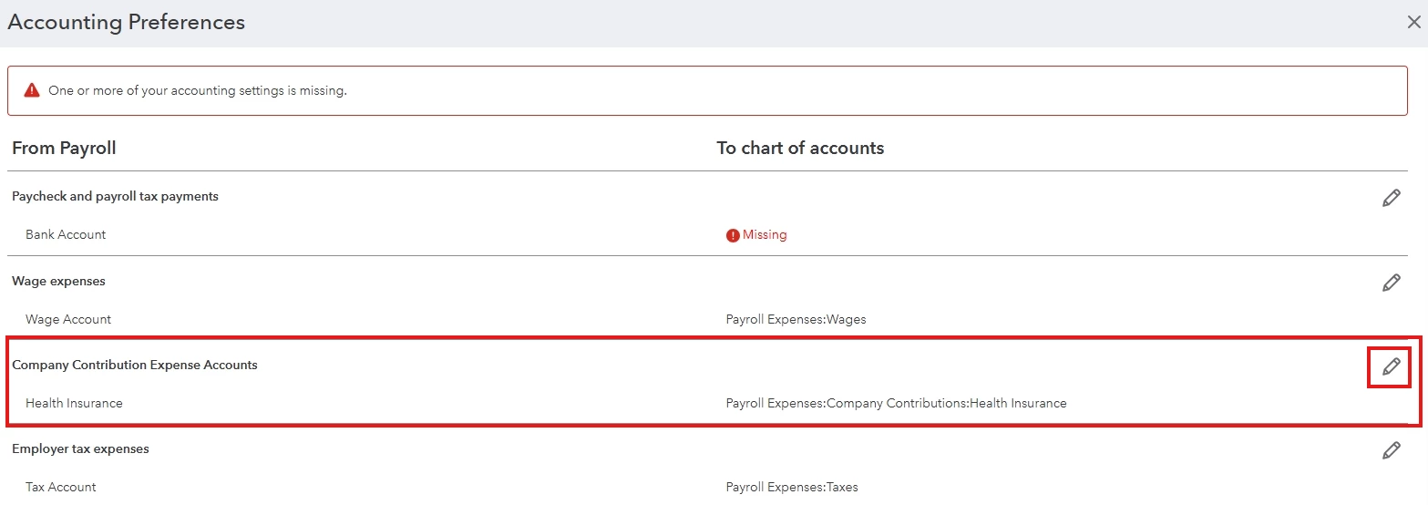Click Payroll Expenses:Taxes account value
The height and width of the screenshot is (505, 1428).
pyautogui.click(x=792, y=487)
